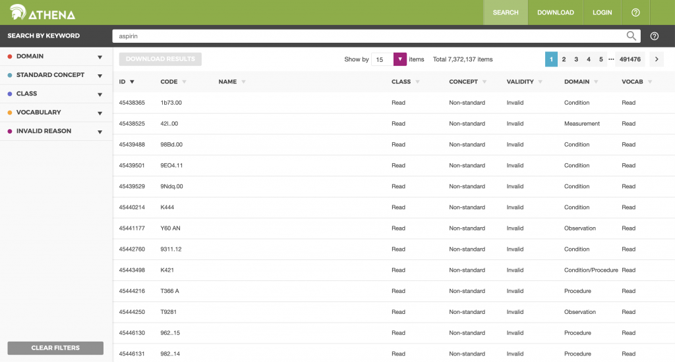
Task: Click the Athena logo
Action: (42, 13)
